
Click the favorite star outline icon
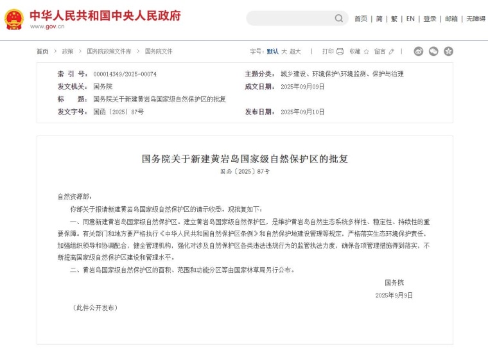[x=366, y=51]
